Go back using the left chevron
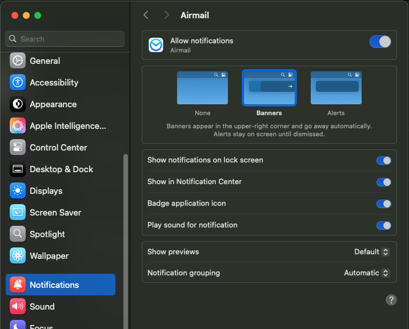The width and height of the screenshot is (409, 329). (146, 15)
